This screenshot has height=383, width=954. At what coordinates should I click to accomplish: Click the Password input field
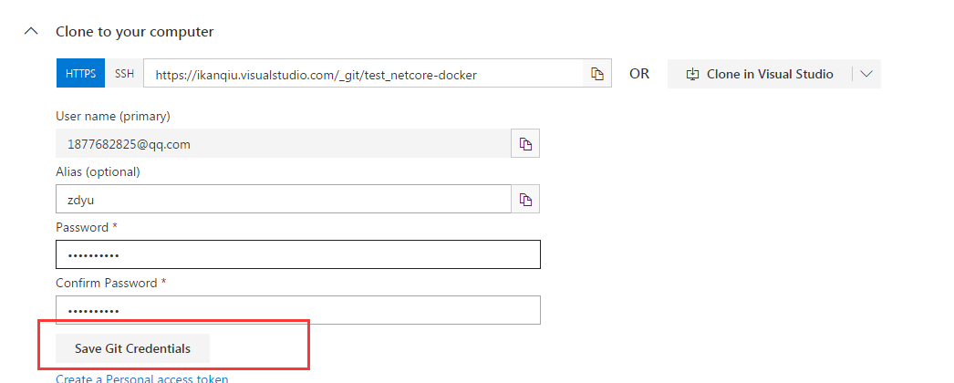coord(298,254)
